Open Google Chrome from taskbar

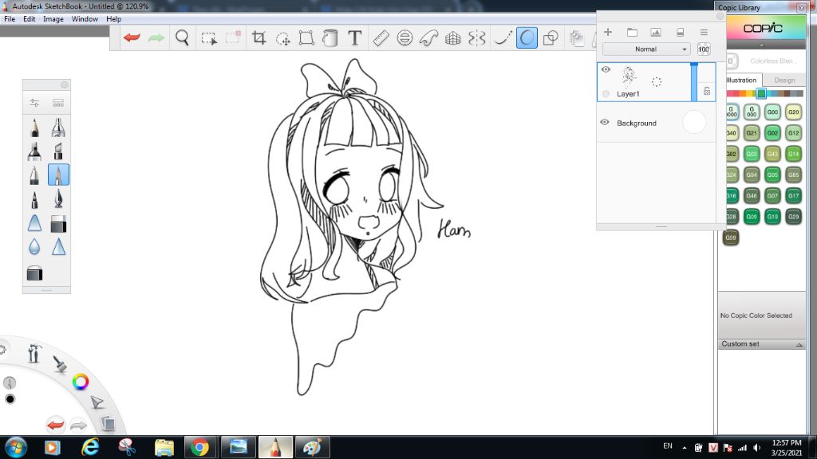(199, 447)
